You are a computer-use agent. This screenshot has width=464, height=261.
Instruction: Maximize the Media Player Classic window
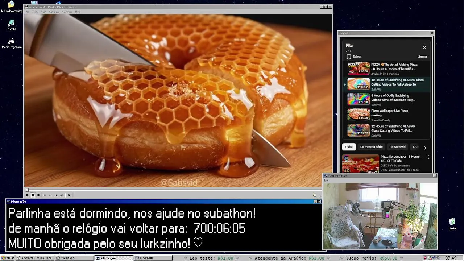(326, 7)
